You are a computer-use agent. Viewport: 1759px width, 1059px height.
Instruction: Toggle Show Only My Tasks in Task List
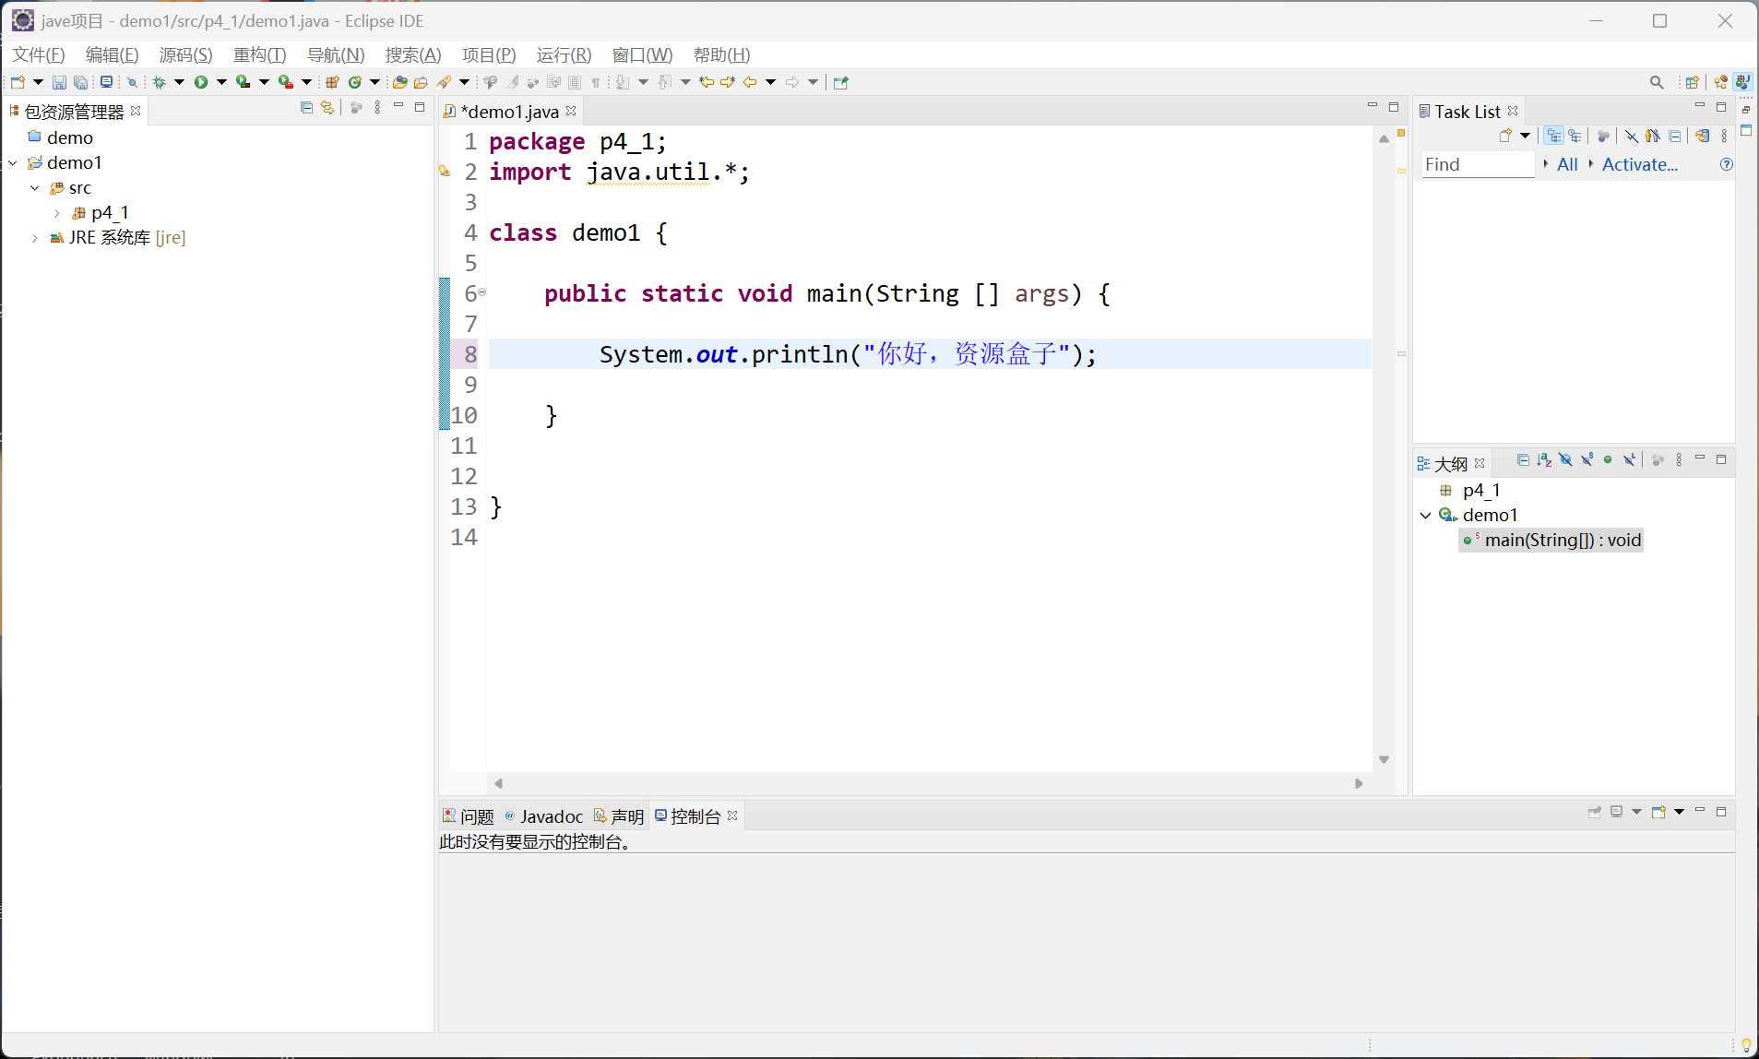[x=1653, y=136]
